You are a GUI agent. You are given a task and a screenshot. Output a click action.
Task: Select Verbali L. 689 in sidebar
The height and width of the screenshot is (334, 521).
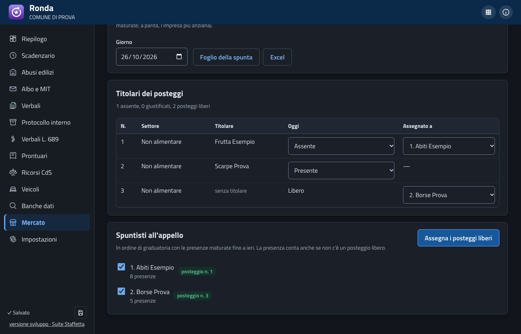coord(47,139)
